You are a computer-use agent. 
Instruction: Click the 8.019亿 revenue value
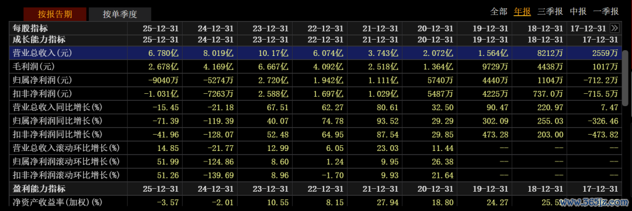(x=218, y=54)
